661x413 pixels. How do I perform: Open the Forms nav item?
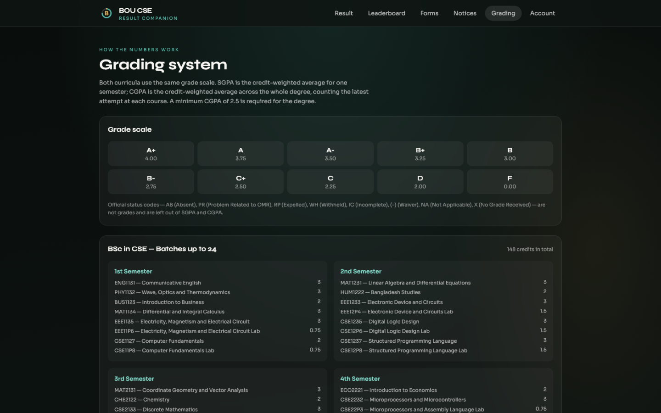429,13
